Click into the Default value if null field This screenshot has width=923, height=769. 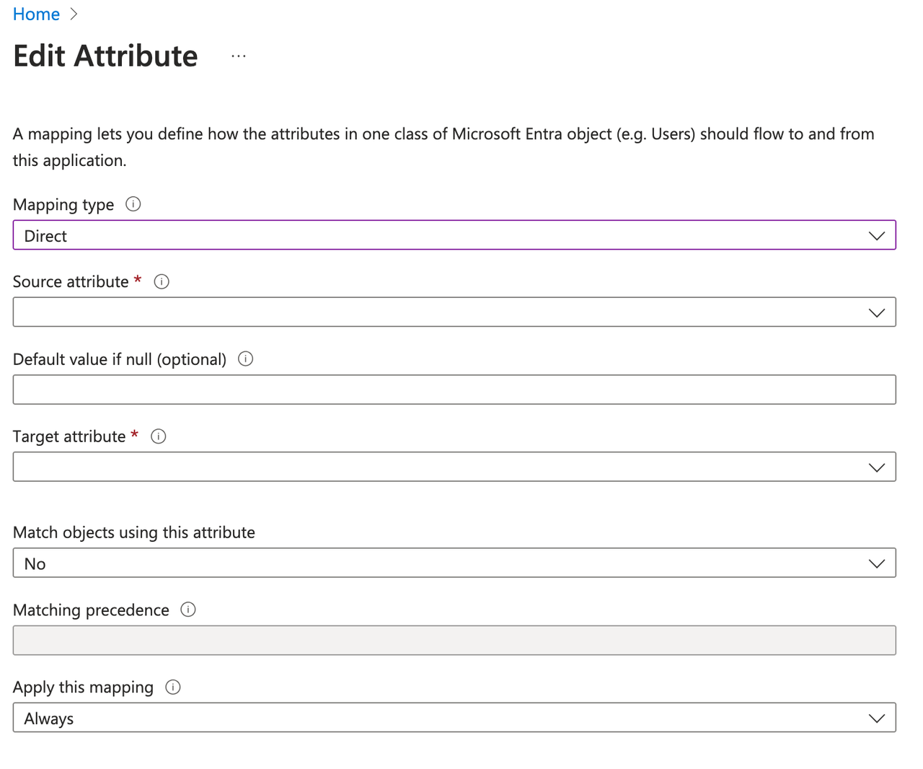pos(454,390)
